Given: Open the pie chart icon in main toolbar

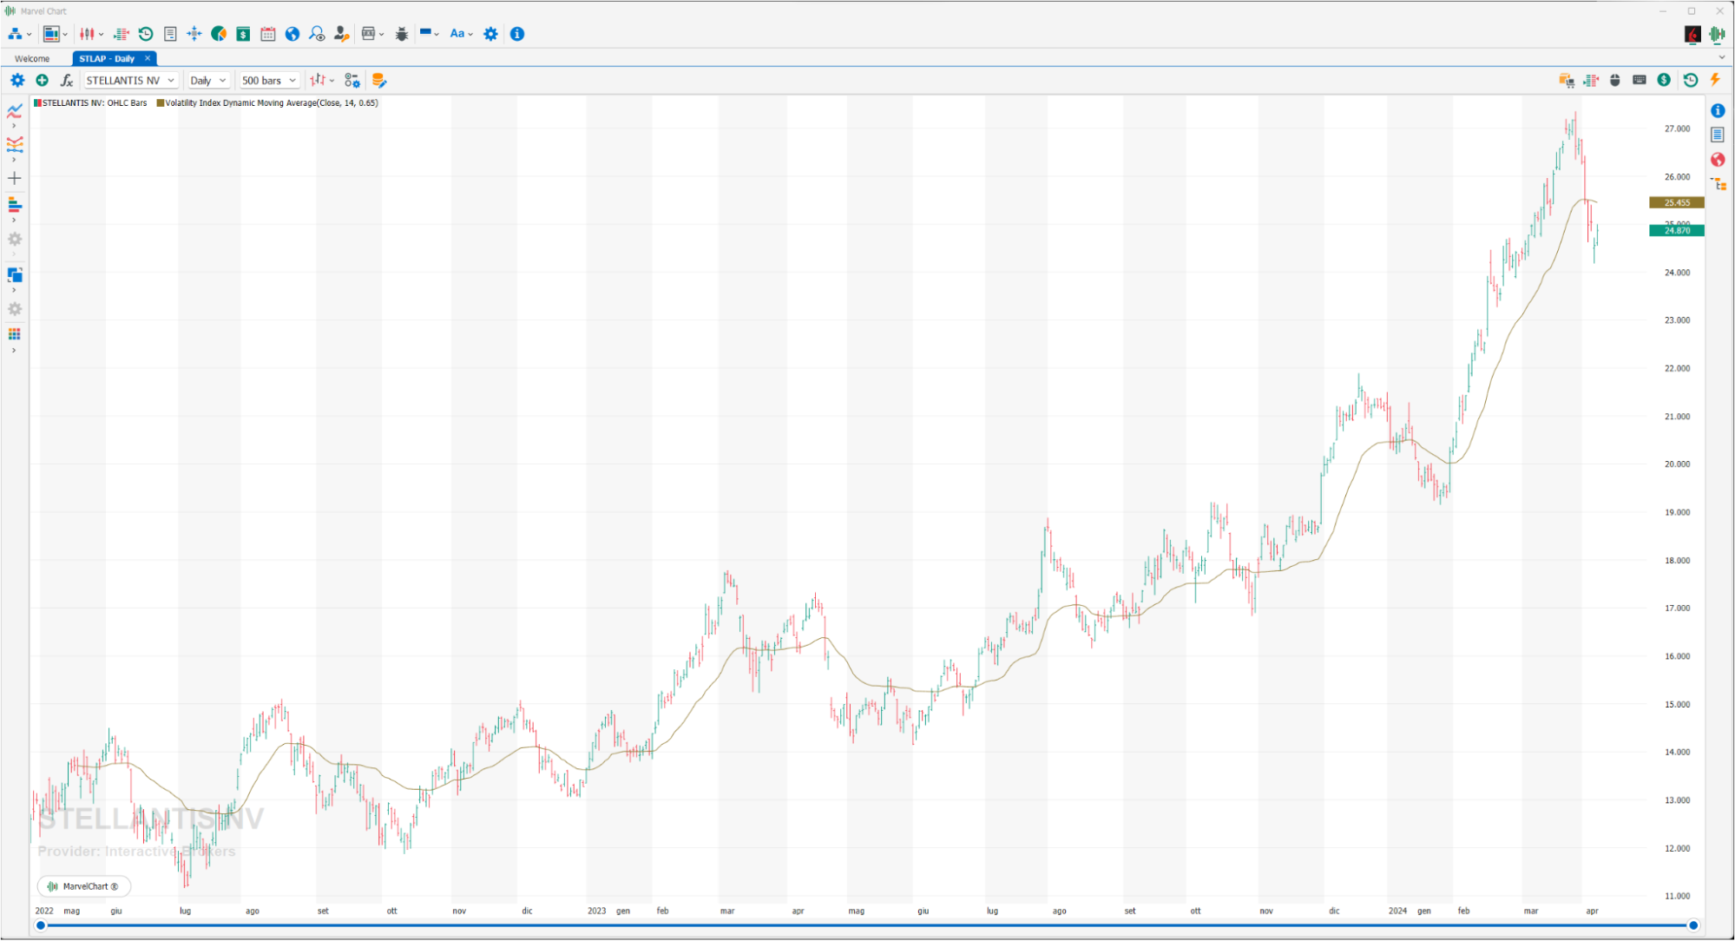Looking at the screenshot, I should [x=219, y=34].
